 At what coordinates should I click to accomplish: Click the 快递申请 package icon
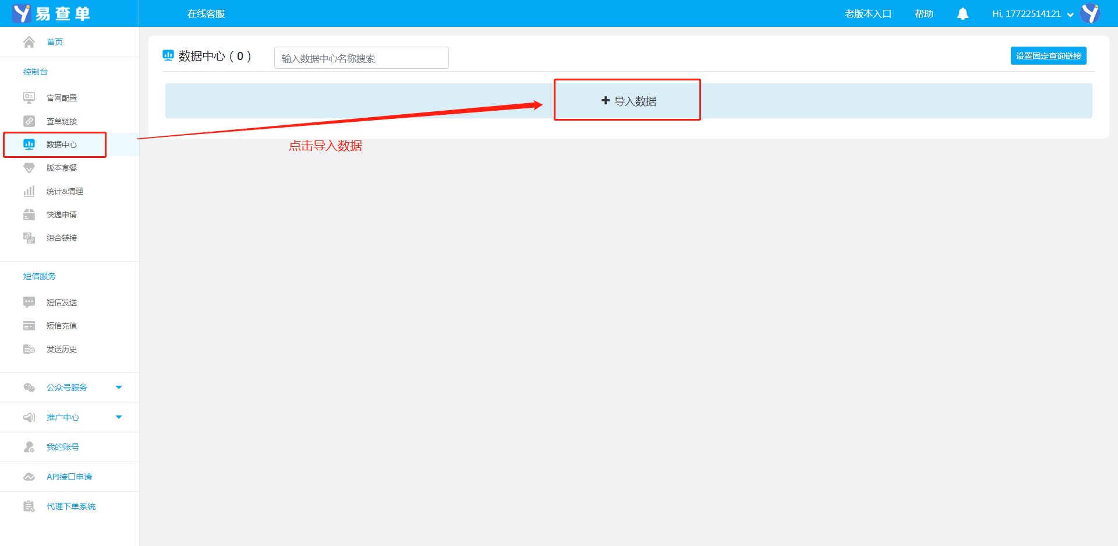click(29, 214)
